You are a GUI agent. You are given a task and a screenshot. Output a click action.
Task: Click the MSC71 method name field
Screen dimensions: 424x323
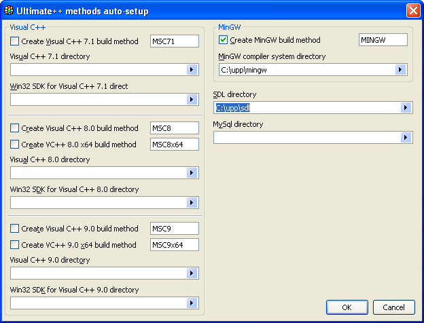click(174, 41)
